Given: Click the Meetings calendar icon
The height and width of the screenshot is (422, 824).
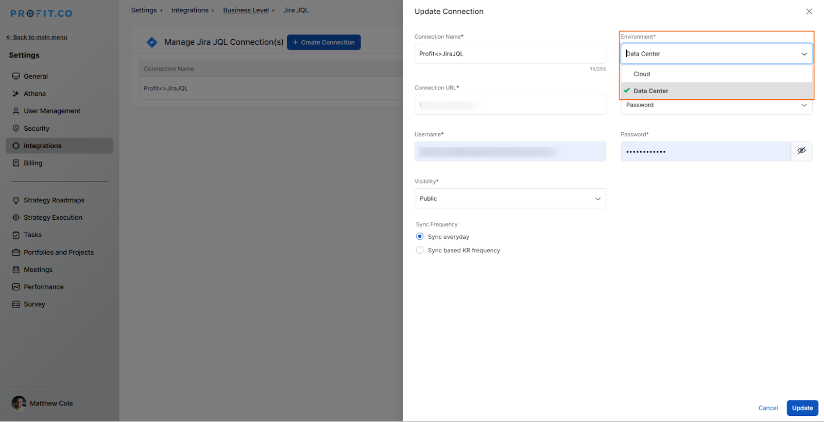Looking at the screenshot, I should click(x=16, y=270).
